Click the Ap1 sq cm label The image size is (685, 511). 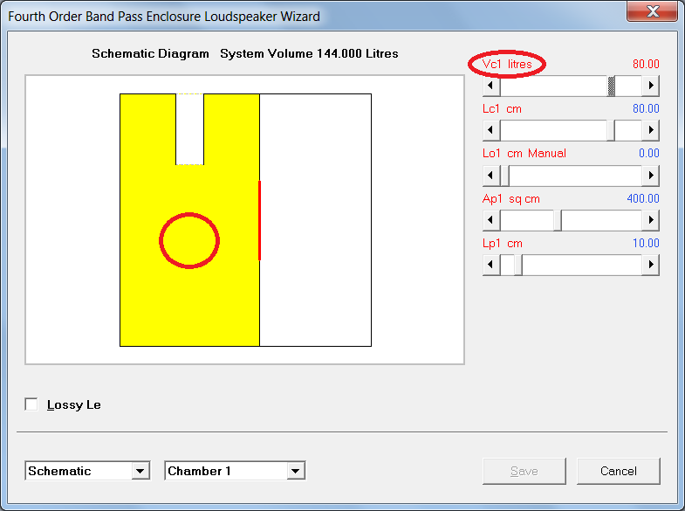511,199
